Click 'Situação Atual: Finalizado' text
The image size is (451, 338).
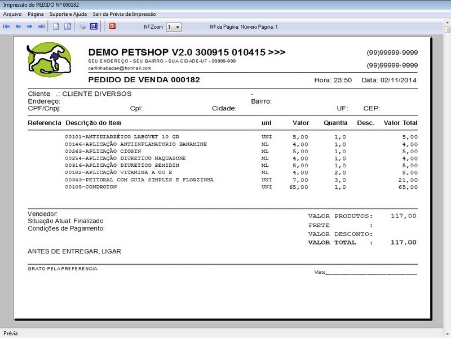tap(65, 221)
